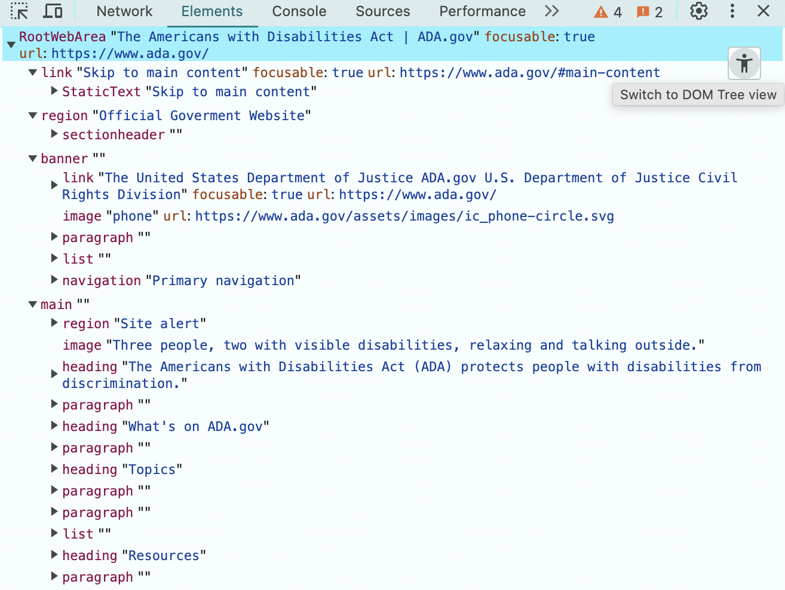The height and width of the screenshot is (590, 785).
Task: Show more tabs via double chevron
Action: coord(552,11)
